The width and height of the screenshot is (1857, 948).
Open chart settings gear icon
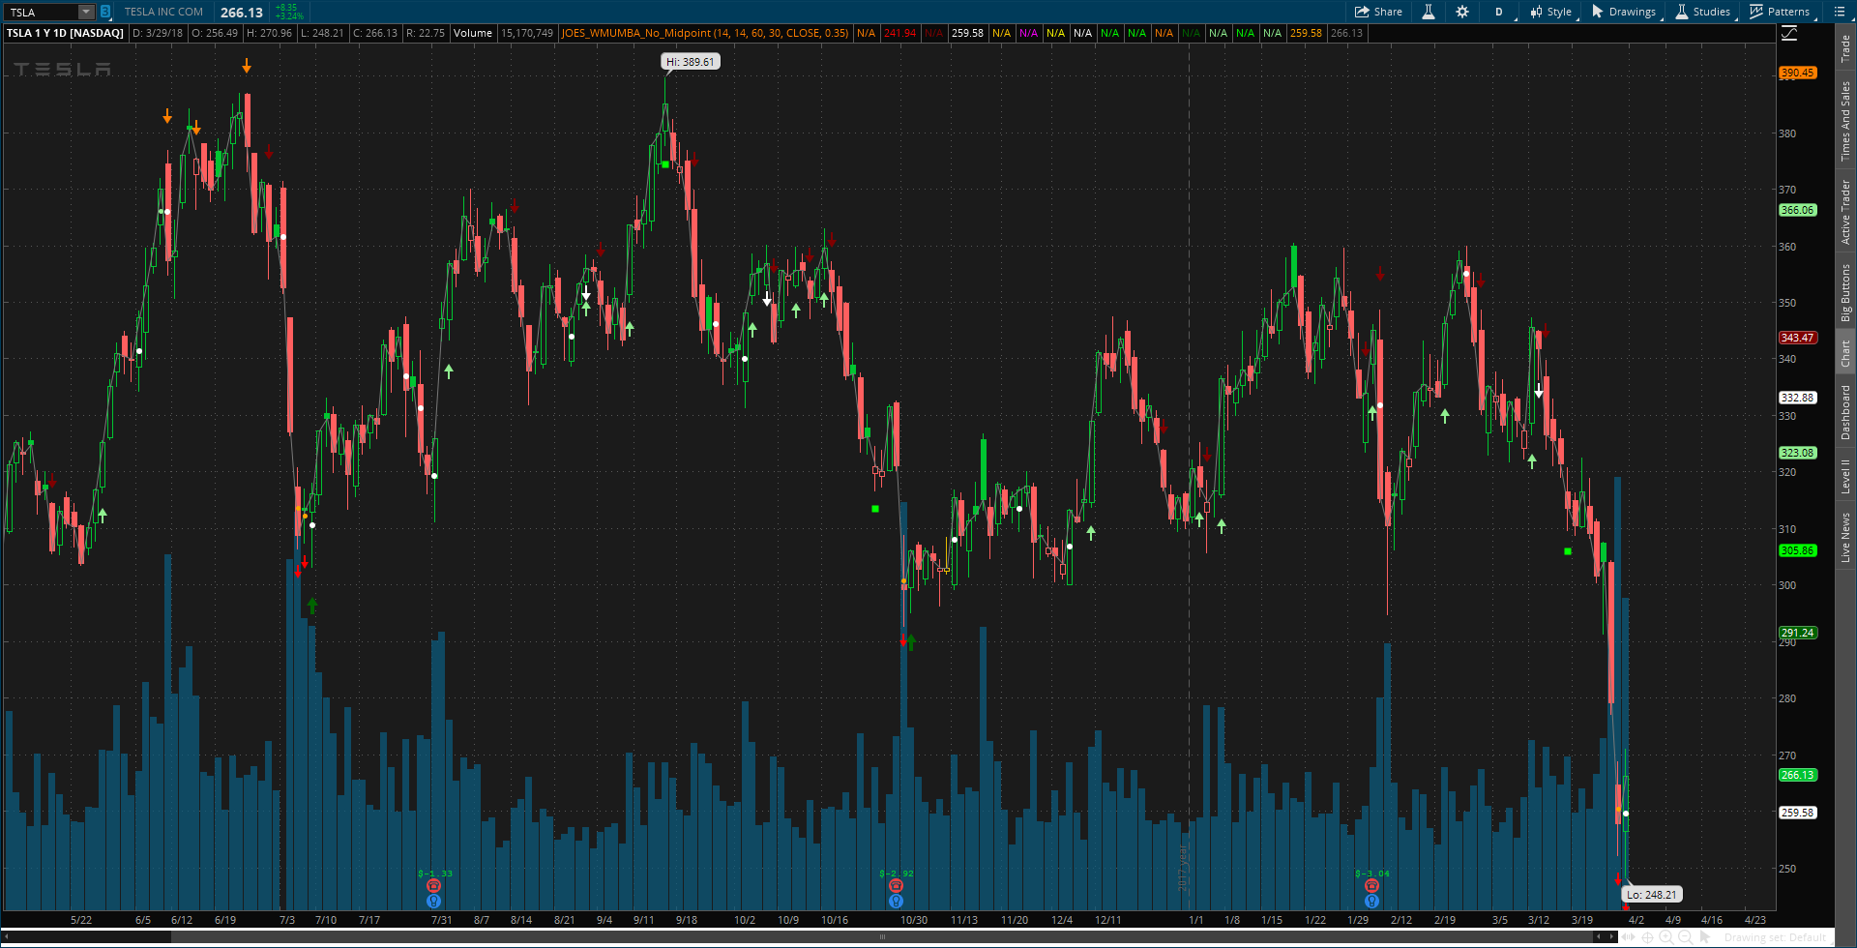click(1462, 12)
